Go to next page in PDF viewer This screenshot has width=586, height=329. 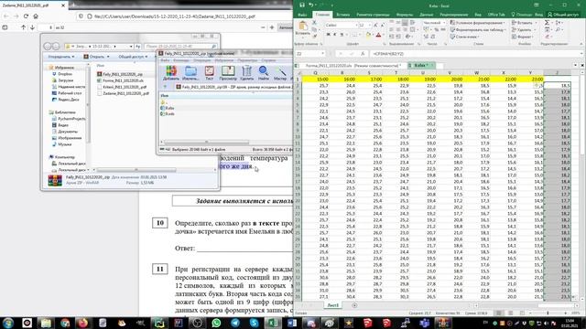pyautogui.click(x=33, y=27)
